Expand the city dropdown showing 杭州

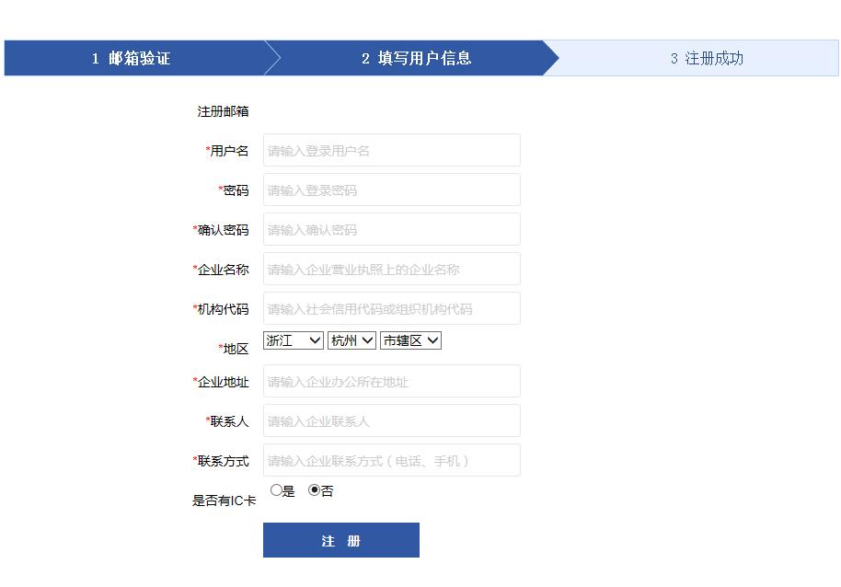[x=351, y=340]
